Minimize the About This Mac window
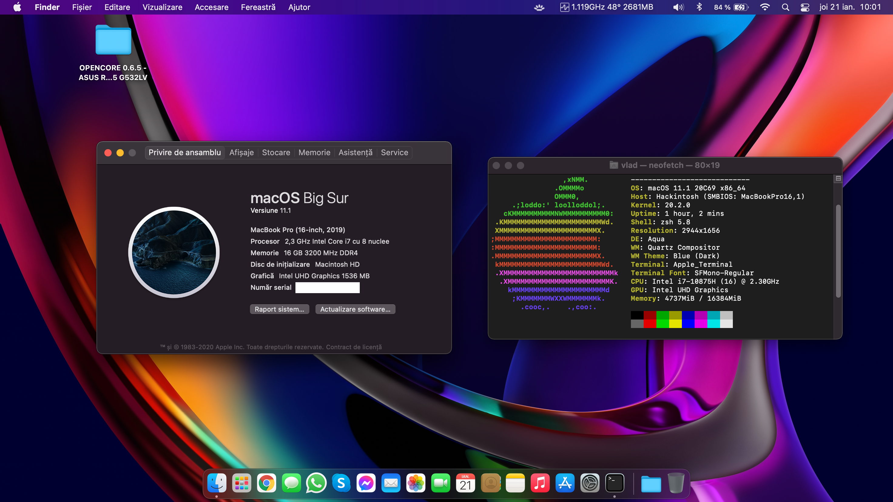The height and width of the screenshot is (502, 893). pyautogui.click(x=120, y=153)
